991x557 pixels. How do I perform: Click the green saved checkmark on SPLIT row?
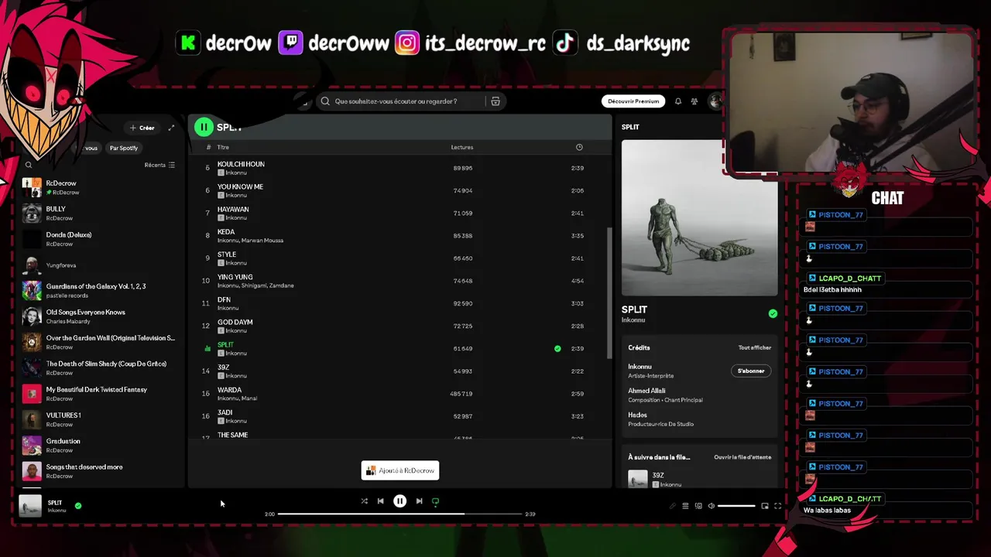point(557,349)
